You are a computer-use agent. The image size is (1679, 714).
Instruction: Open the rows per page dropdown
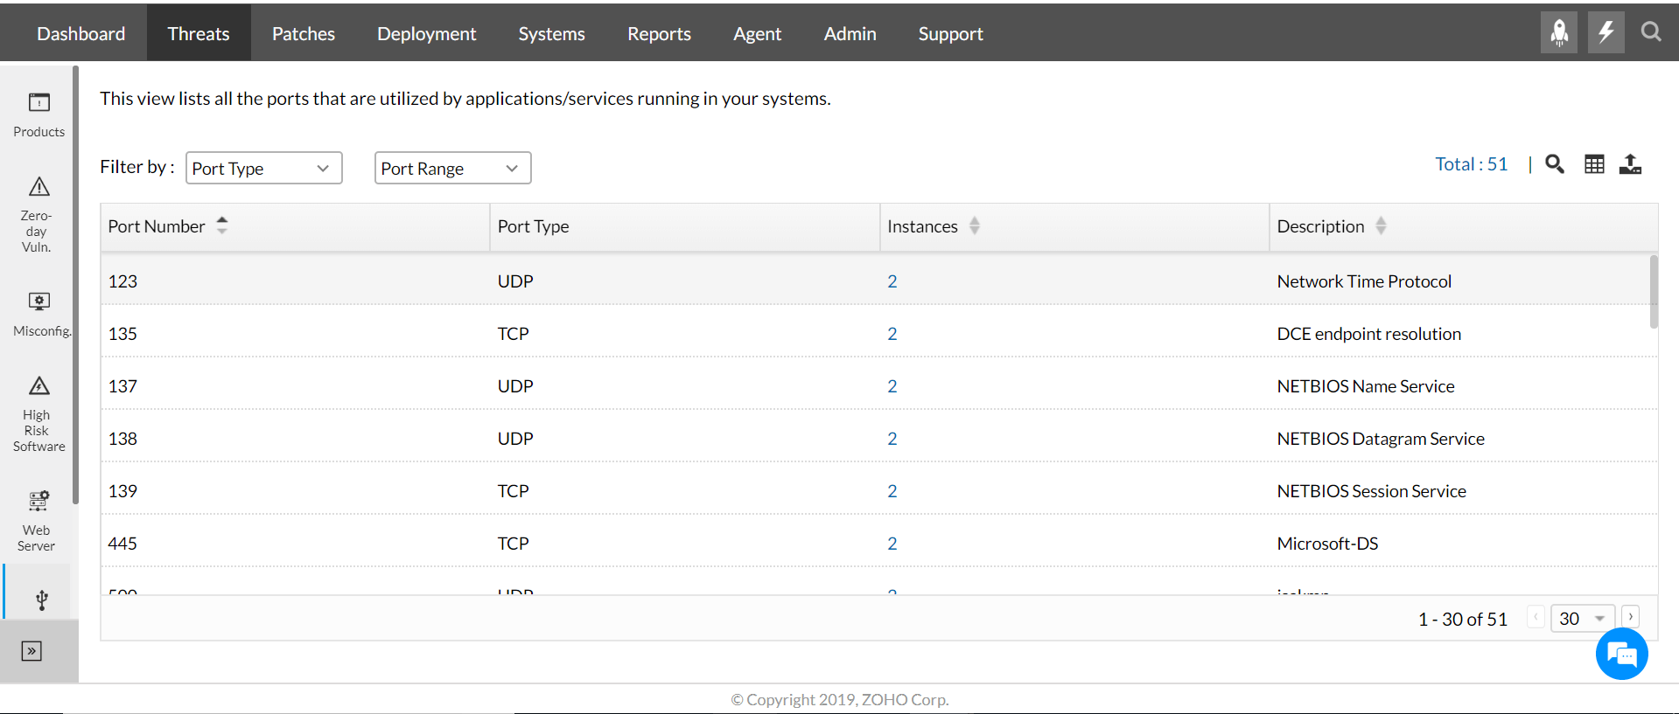1582,619
